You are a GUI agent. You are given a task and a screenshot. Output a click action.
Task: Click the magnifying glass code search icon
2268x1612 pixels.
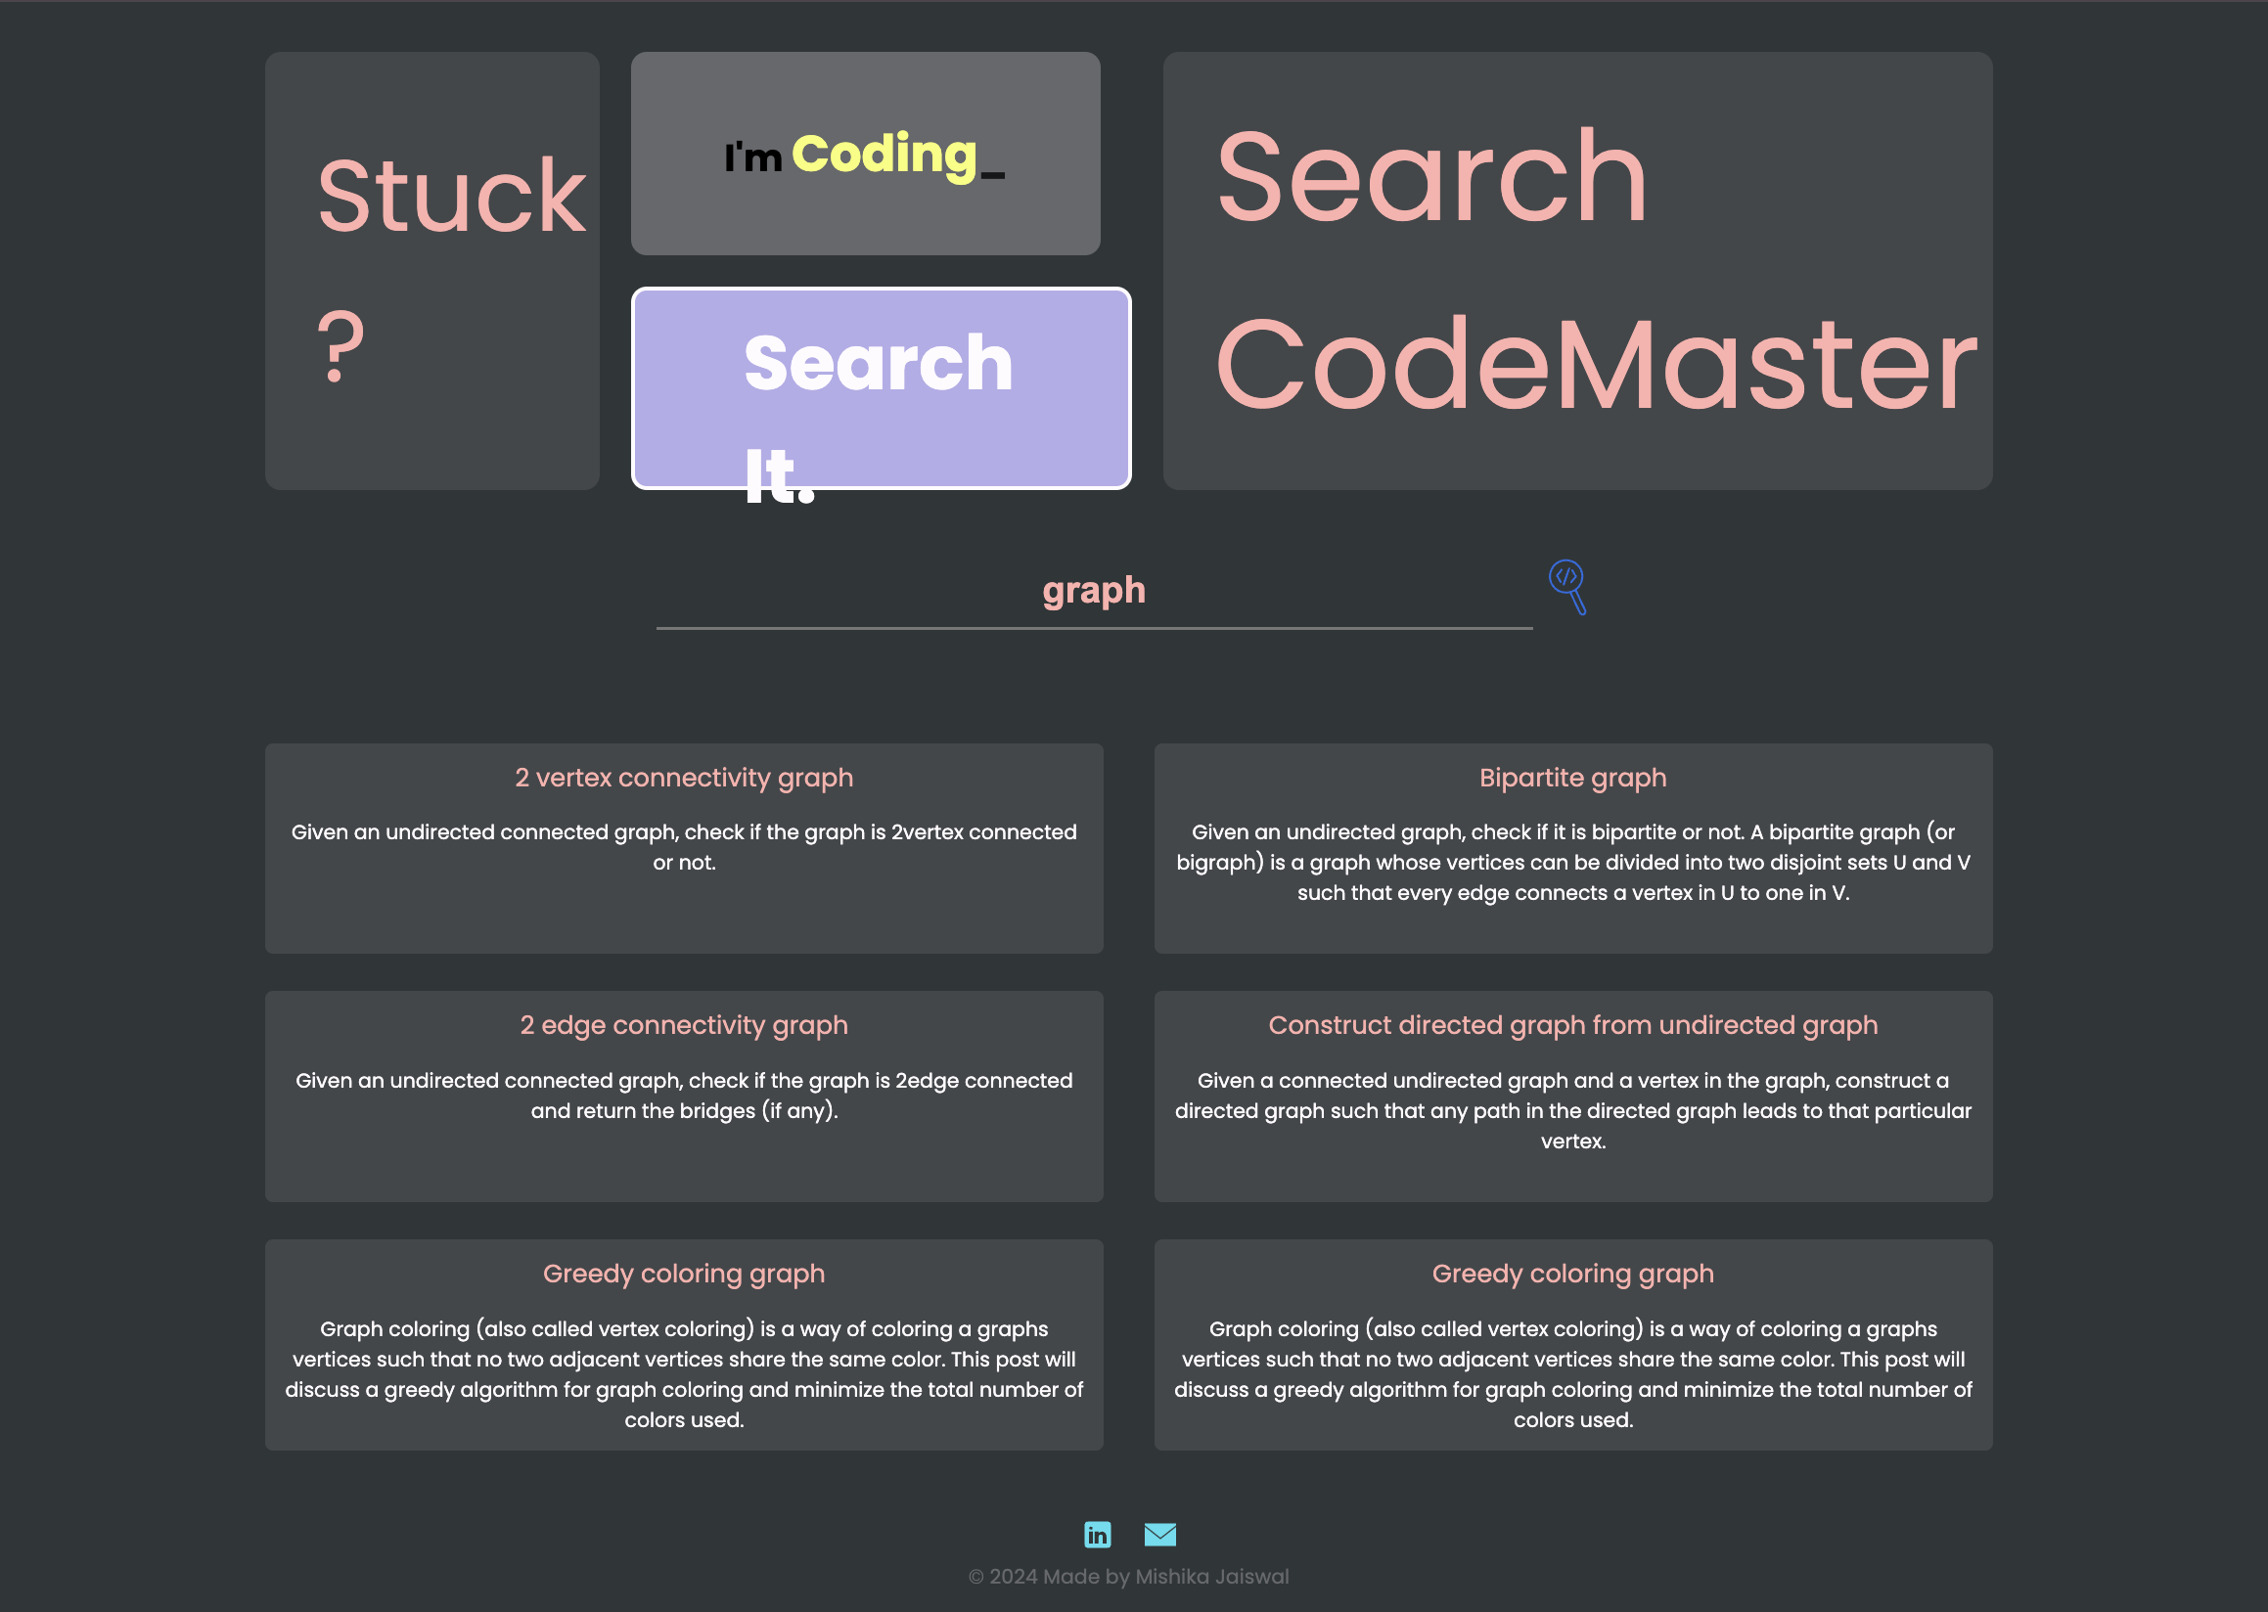click(x=1566, y=586)
